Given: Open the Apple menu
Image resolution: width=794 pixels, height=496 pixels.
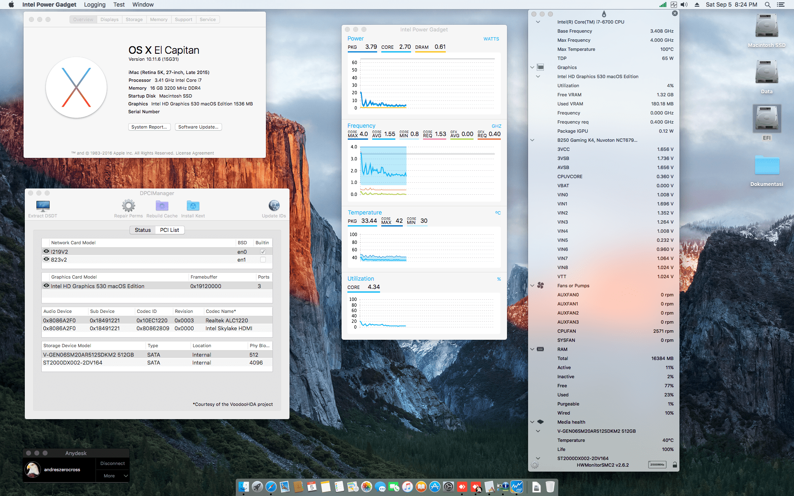Looking at the screenshot, I should (x=11, y=5).
